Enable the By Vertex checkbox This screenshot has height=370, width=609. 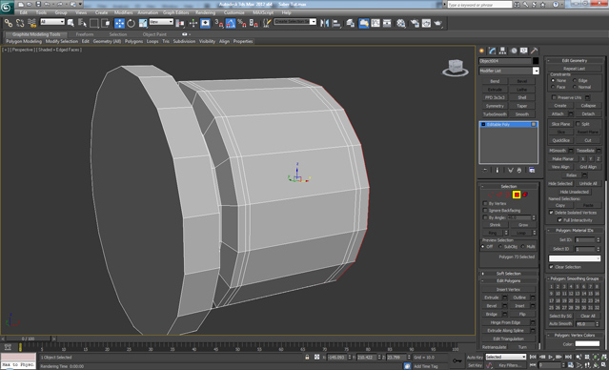(485, 204)
